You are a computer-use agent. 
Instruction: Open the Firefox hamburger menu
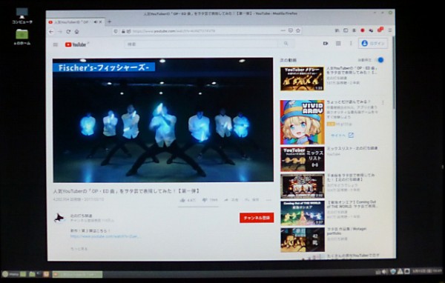(x=390, y=30)
